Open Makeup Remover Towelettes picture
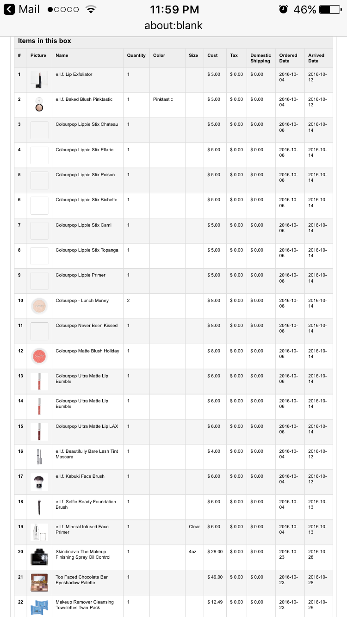This screenshot has width=347, height=617. 39,607
